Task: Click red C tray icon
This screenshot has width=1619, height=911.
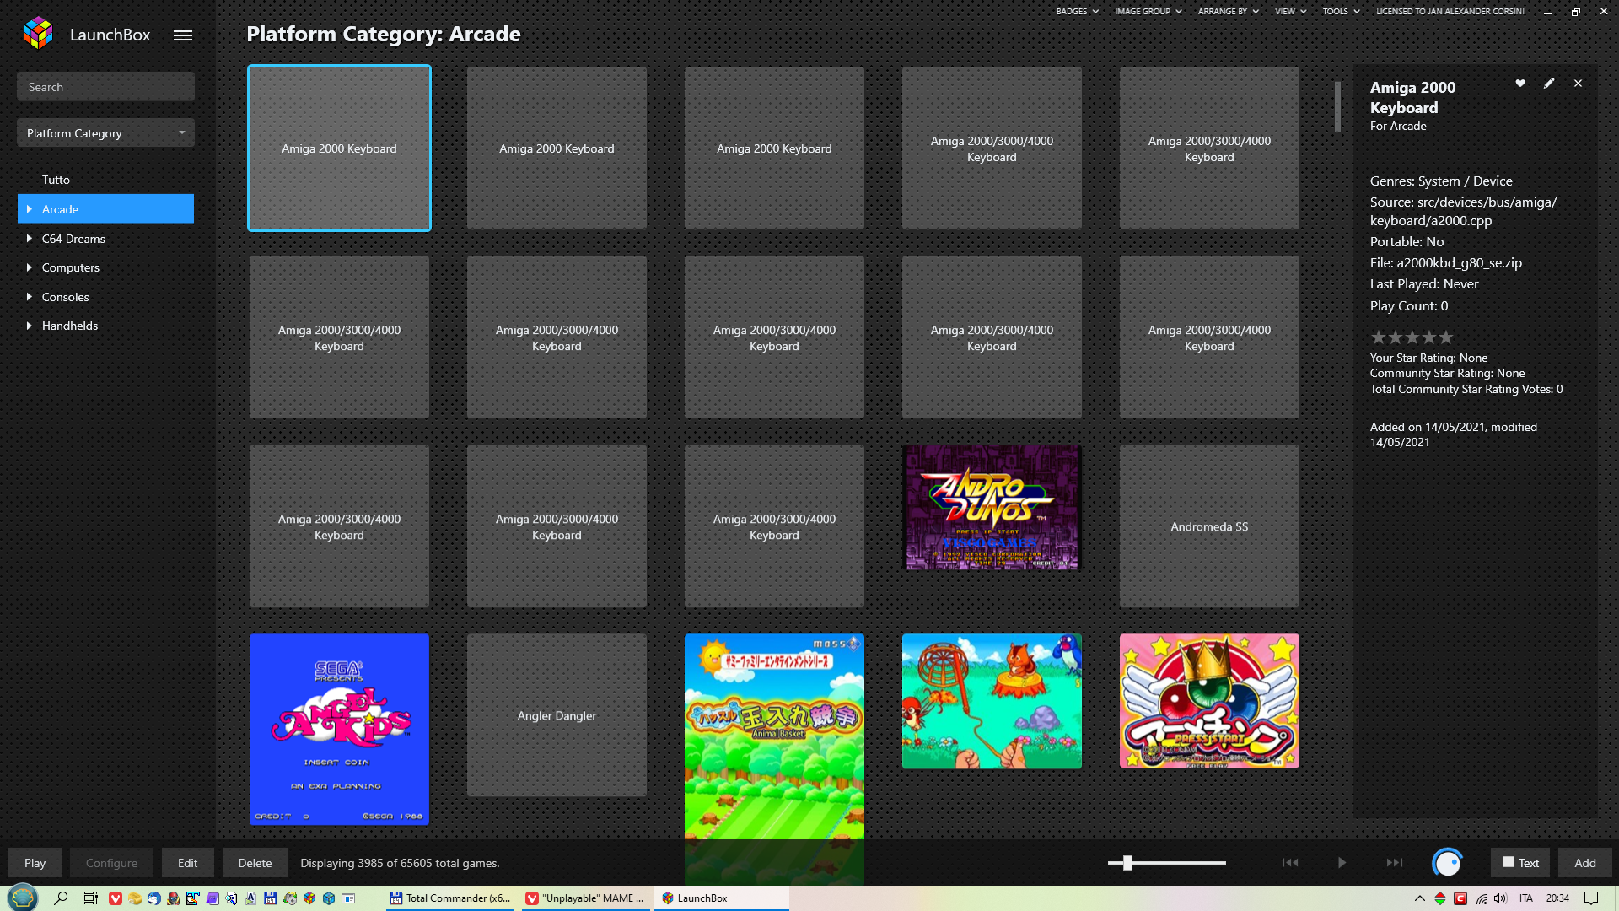Action: 1460,898
